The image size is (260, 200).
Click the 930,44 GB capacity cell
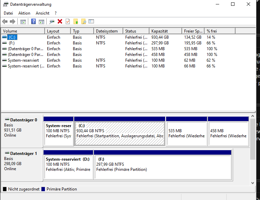(x=160, y=37)
